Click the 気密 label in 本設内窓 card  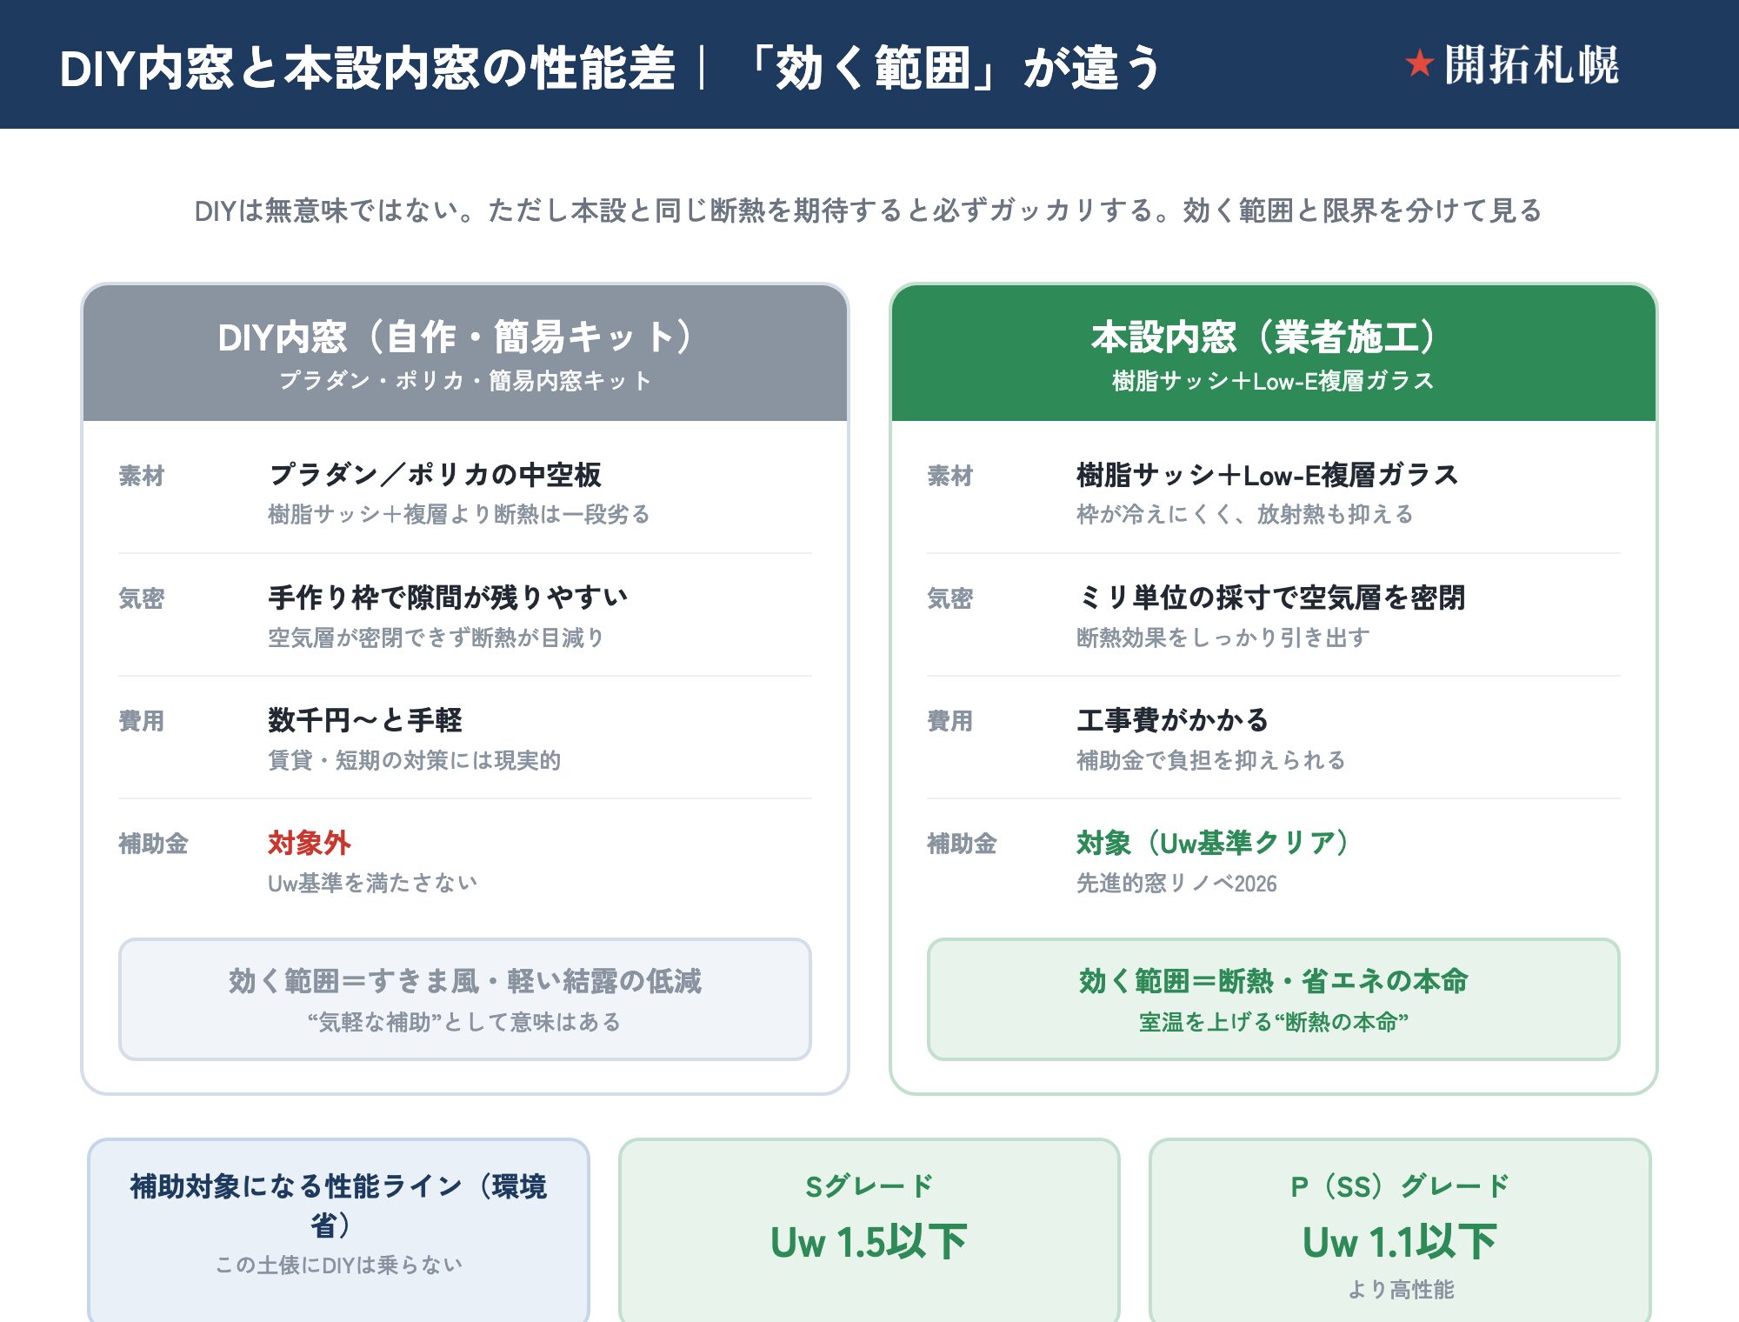click(x=950, y=598)
